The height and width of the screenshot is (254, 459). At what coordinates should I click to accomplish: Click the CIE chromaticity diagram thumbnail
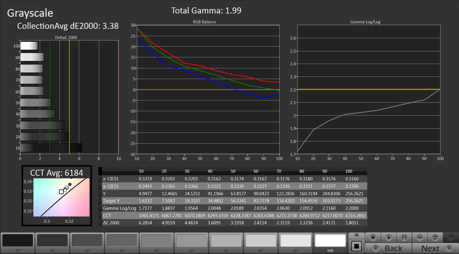61,197
